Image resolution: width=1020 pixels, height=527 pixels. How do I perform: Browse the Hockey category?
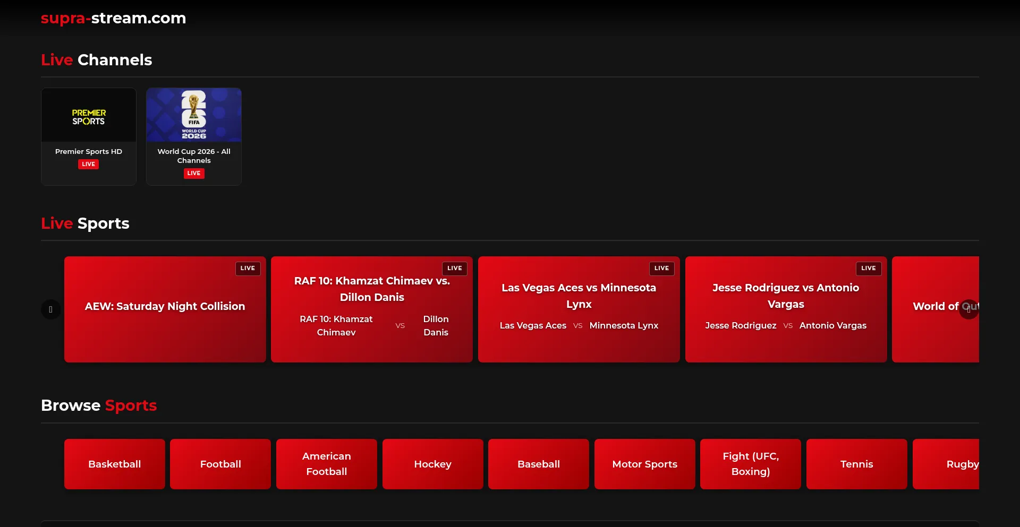coord(433,464)
